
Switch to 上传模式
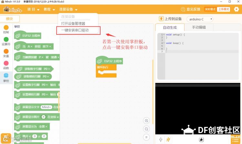point(224,9)
